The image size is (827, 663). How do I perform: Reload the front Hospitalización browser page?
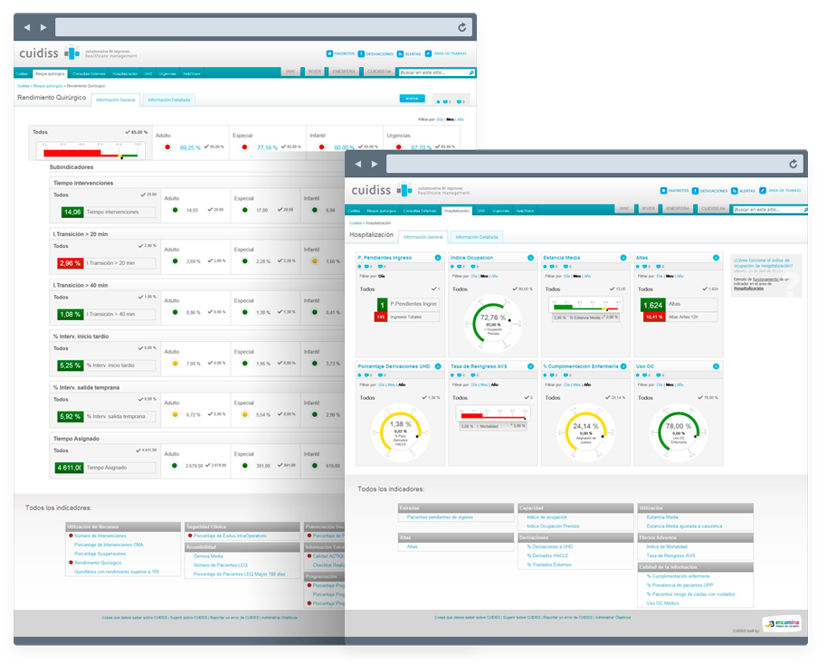coord(793,164)
